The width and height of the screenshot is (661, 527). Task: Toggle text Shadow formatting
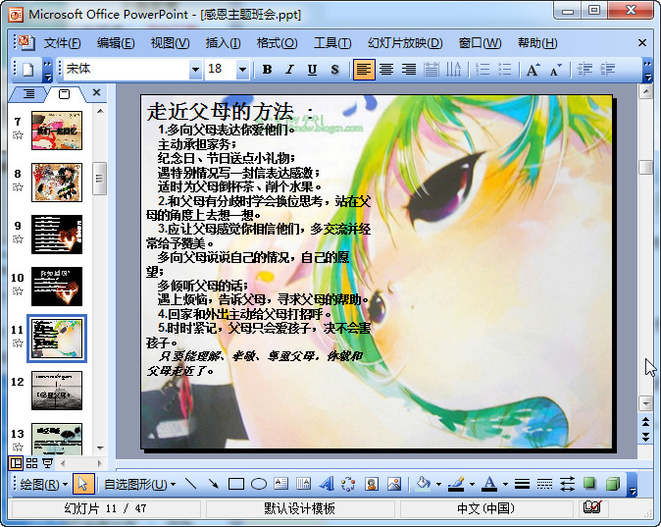334,70
